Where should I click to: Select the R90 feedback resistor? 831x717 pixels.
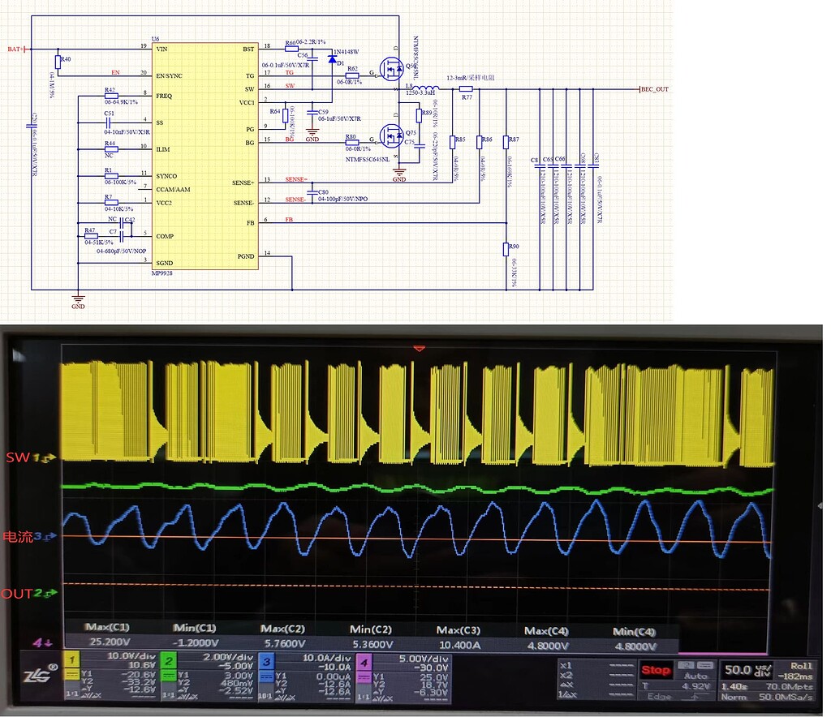506,249
